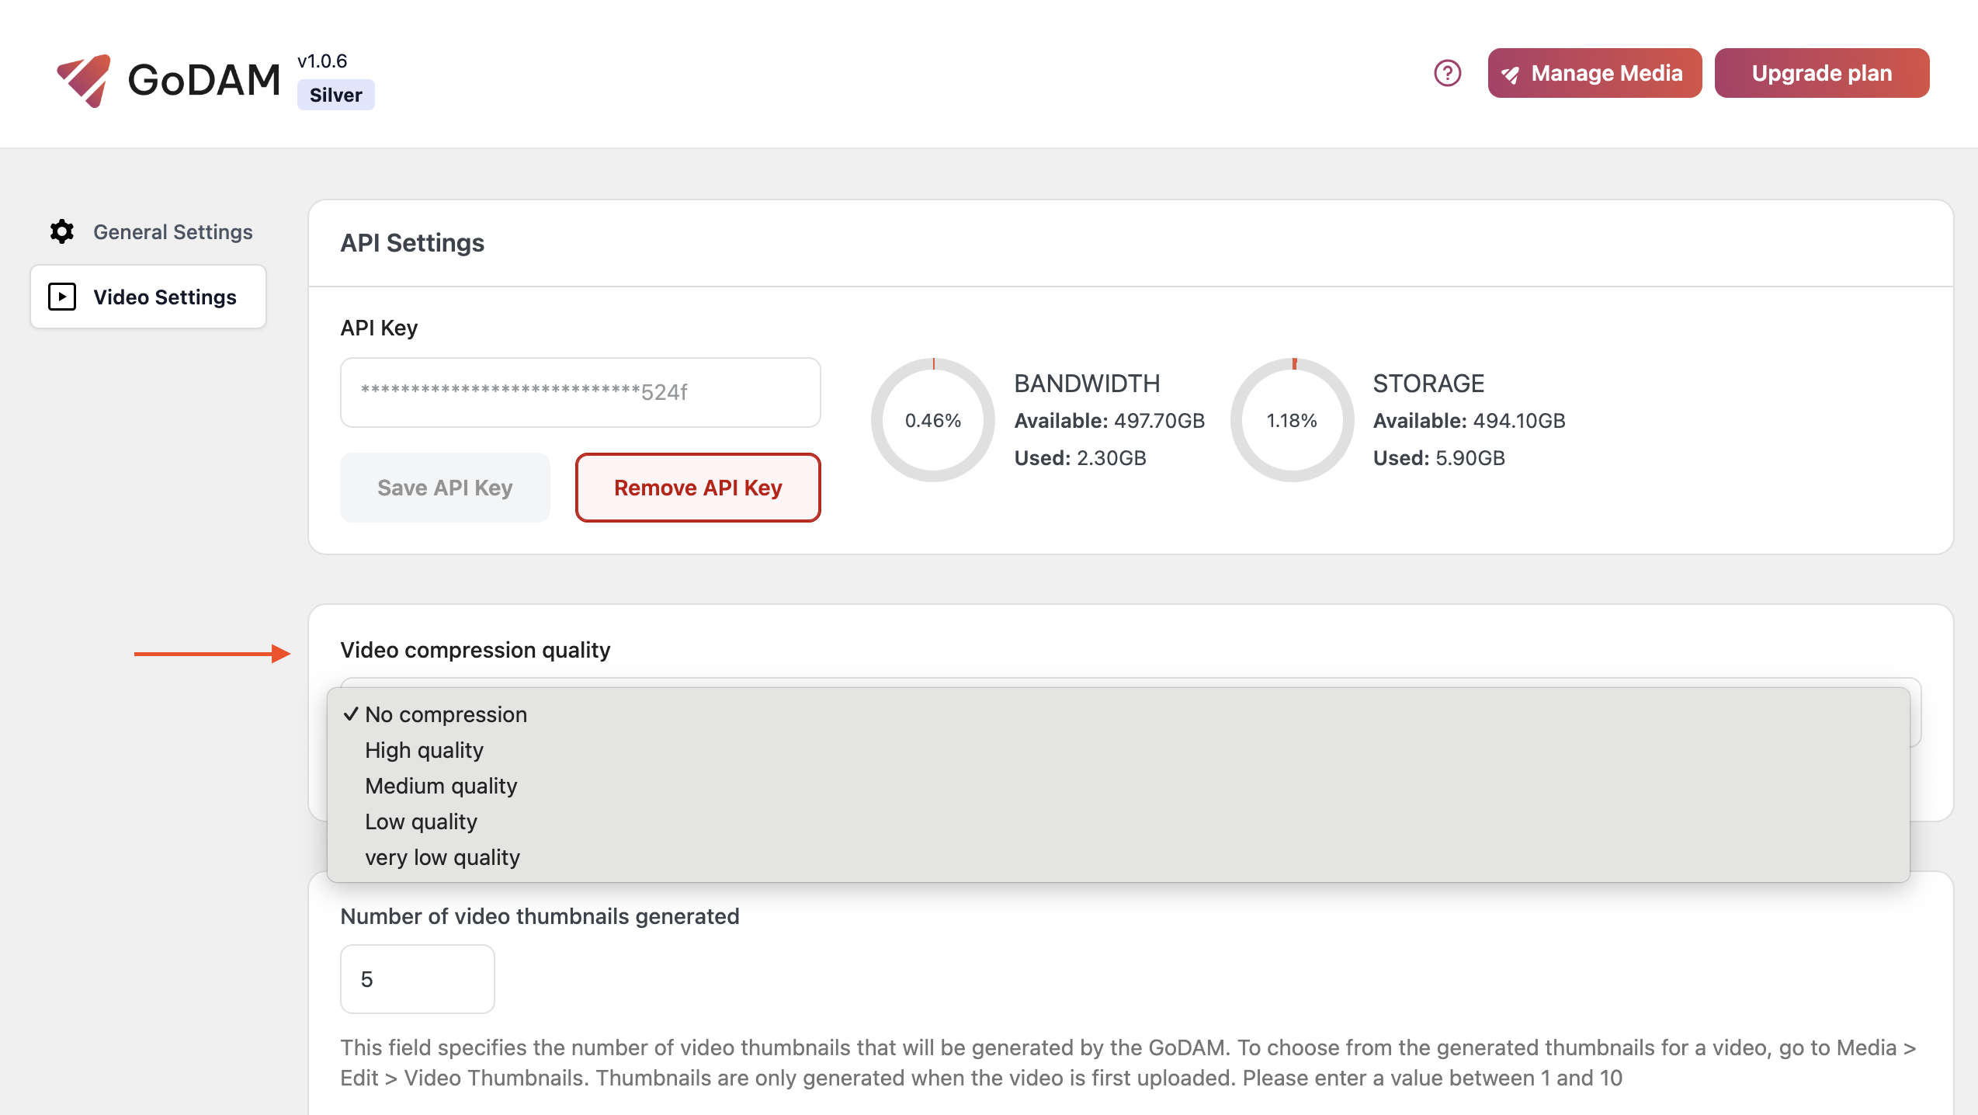Focus the video thumbnails number field
Screen dimensions: 1978x1115
(417, 979)
